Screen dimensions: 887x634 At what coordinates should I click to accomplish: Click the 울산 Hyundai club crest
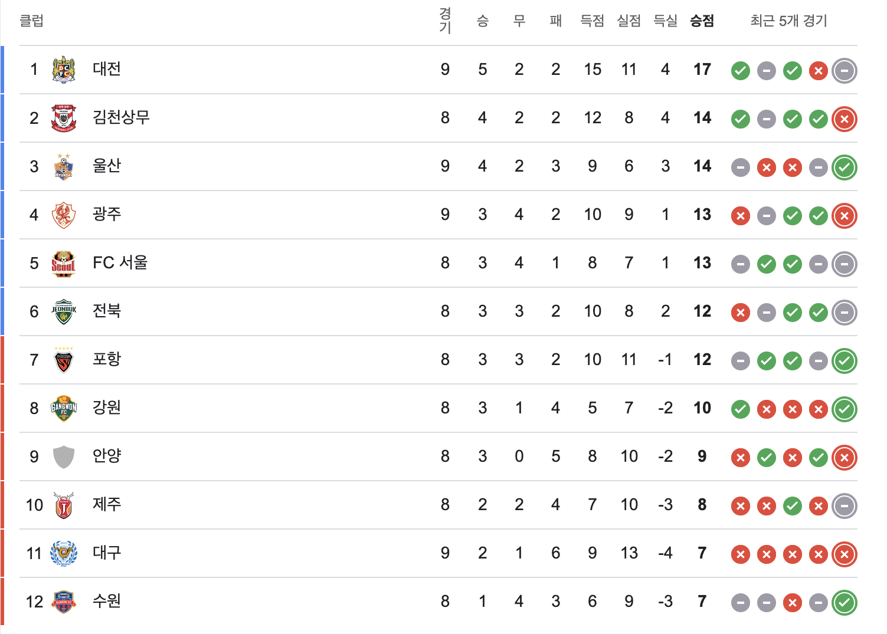click(64, 166)
